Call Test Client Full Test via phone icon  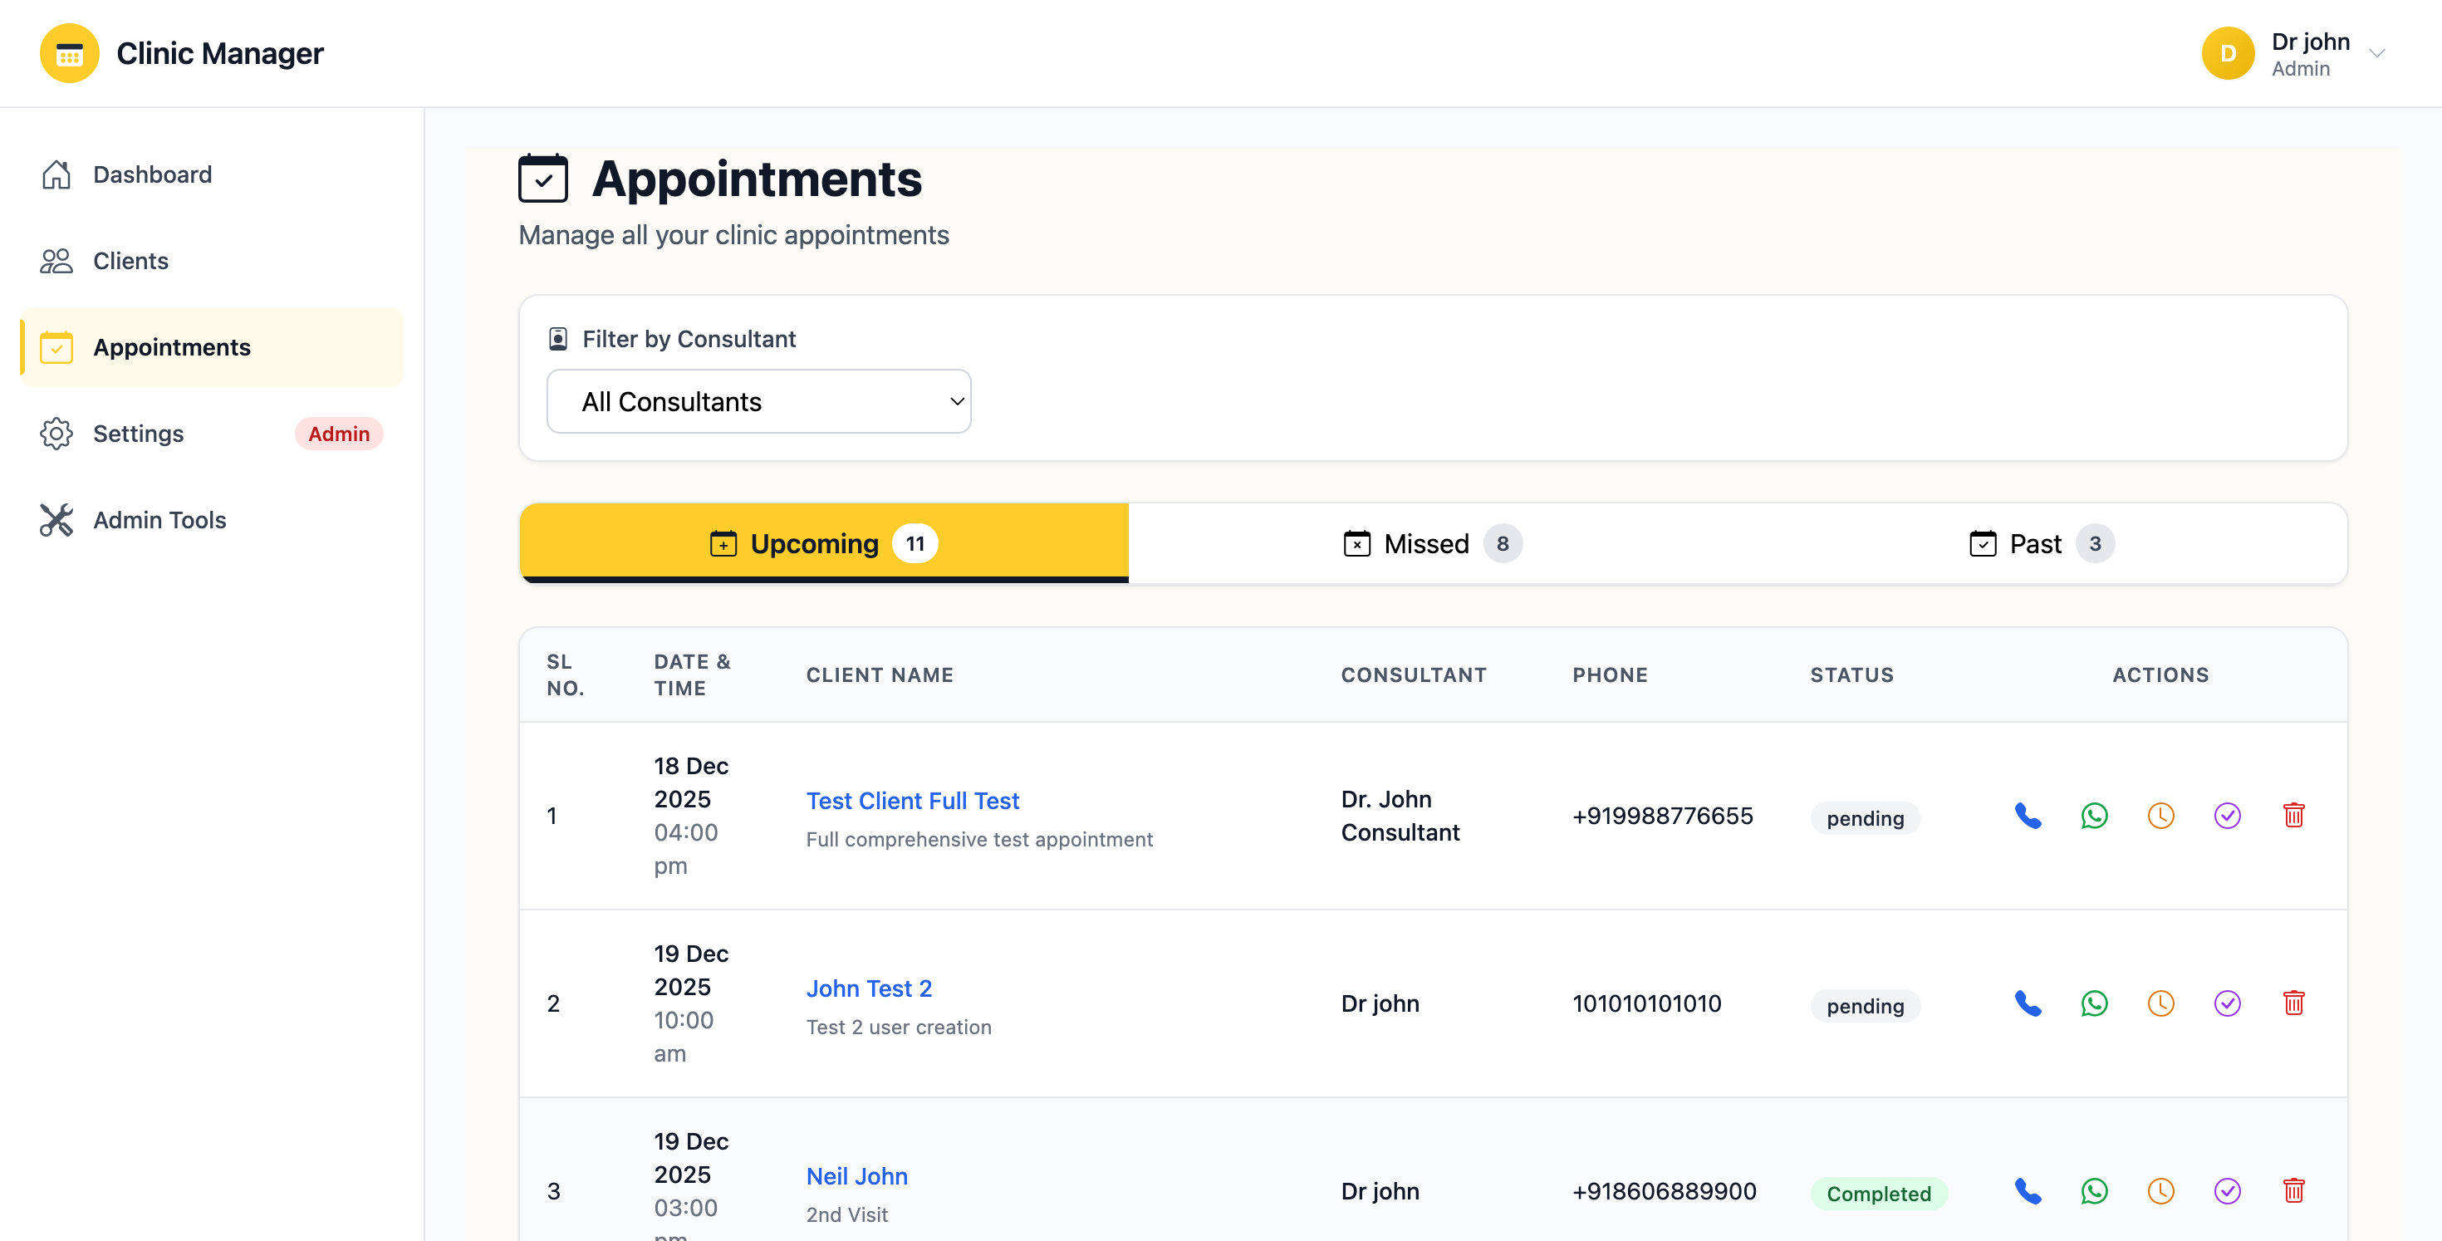tap(2028, 816)
